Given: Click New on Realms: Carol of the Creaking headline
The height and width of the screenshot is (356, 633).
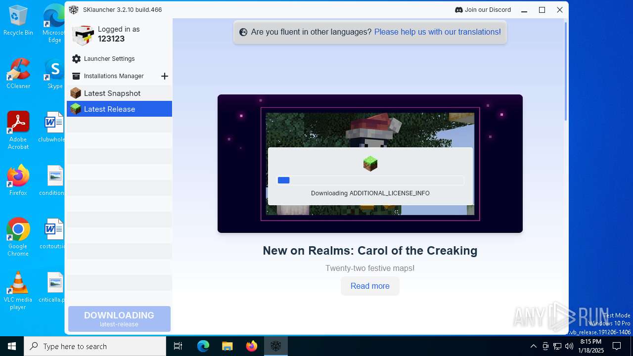Looking at the screenshot, I should click(370, 251).
